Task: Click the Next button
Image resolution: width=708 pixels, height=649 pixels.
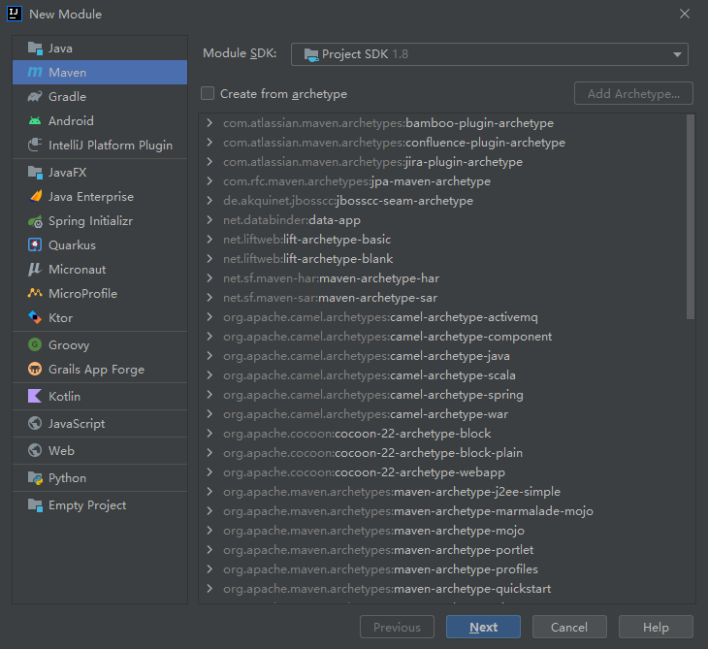Action: [x=483, y=627]
